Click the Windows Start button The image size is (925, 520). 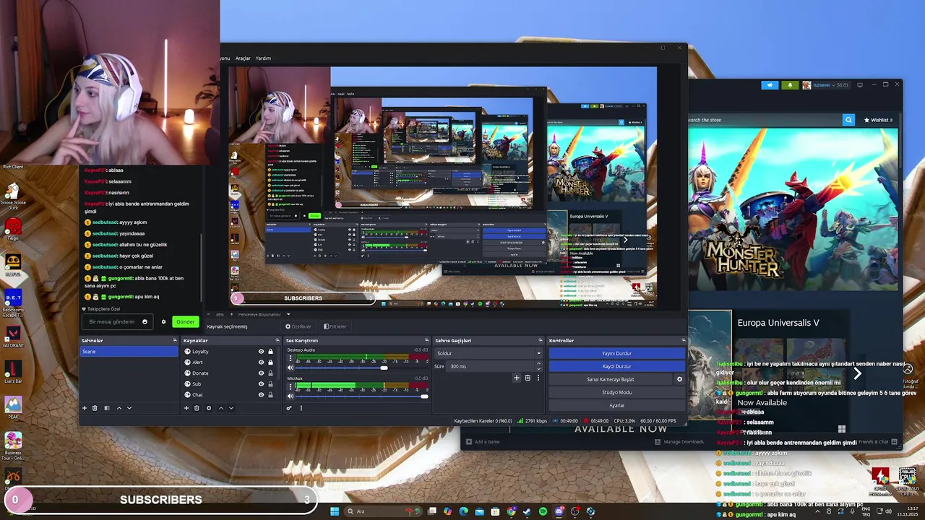click(335, 511)
